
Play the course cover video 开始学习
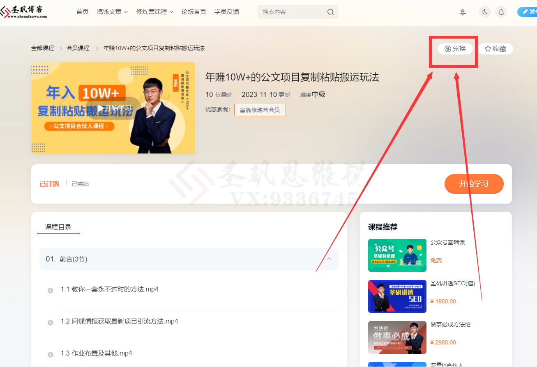(114, 108)
